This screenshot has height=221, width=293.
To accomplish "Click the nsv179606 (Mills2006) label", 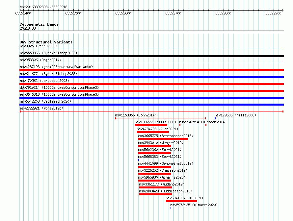I will tap(235, 115).
